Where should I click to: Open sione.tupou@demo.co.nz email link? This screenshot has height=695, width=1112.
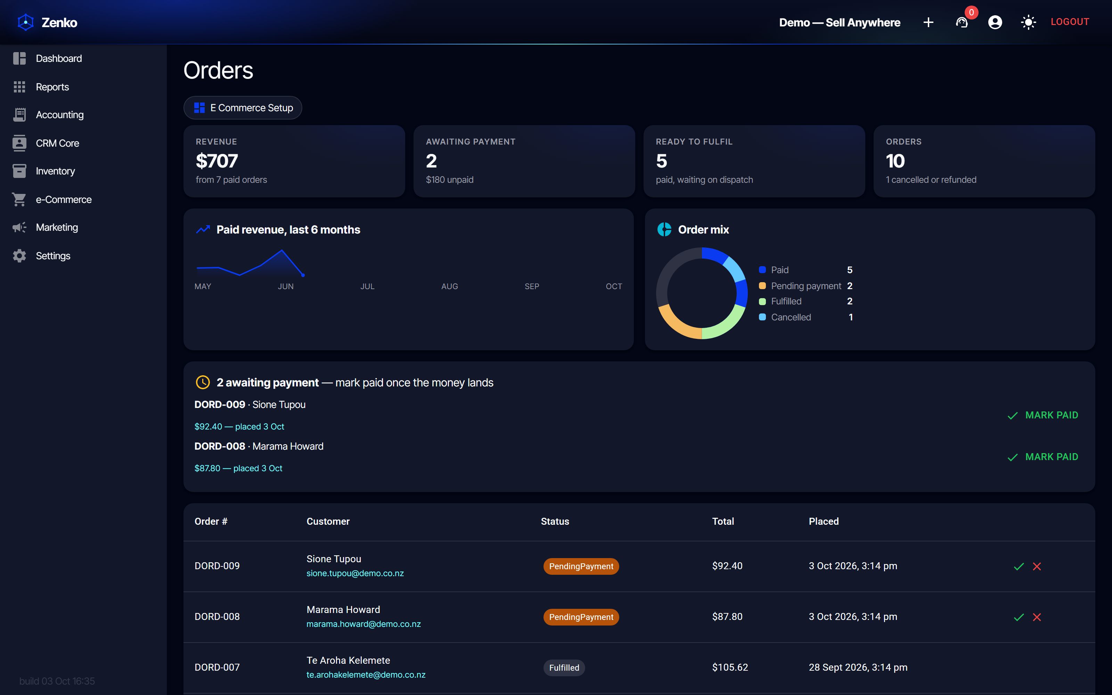coord(355,573)
